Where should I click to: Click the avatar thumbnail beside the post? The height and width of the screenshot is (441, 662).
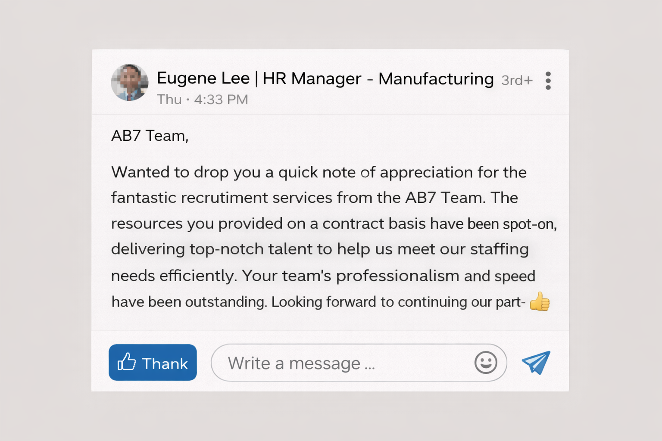[129, 82]
